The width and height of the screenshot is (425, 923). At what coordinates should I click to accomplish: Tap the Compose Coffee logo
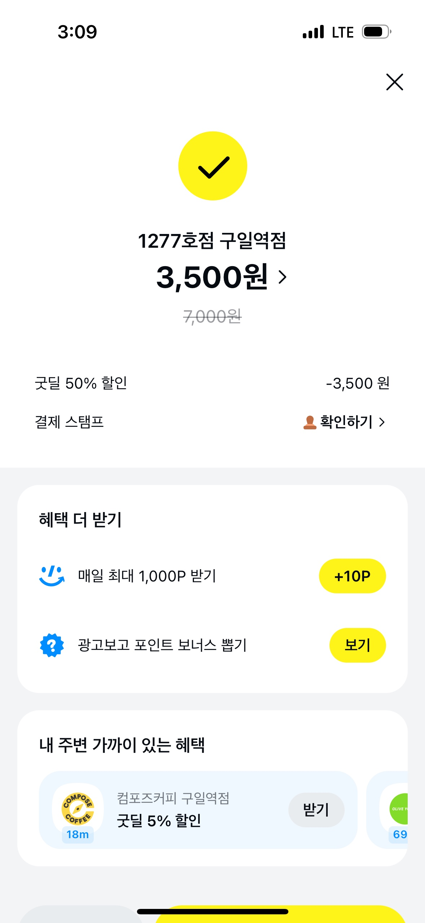pyautogui.click(x=78, y=808)
